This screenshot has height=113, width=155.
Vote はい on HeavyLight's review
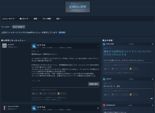click(x=107, y=69)
